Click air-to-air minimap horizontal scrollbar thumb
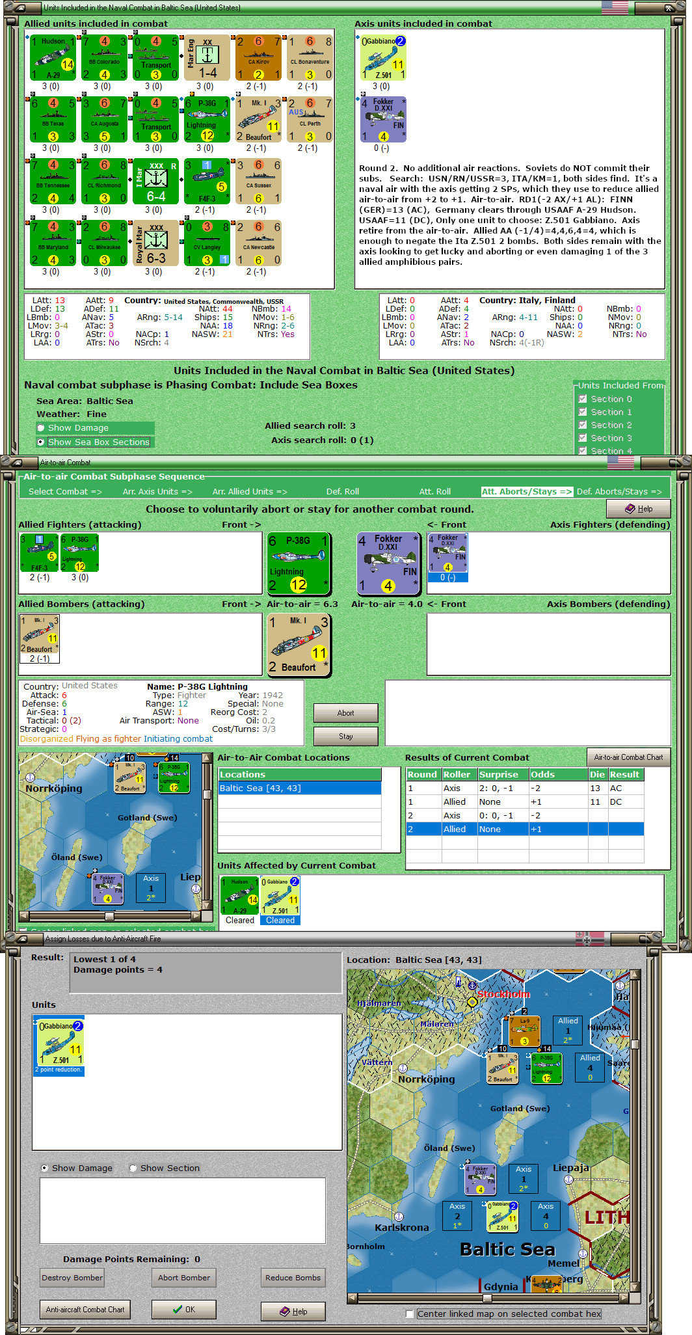This screenshot has width=692, height=1335. pyautogui.click(x=109, y=916)
